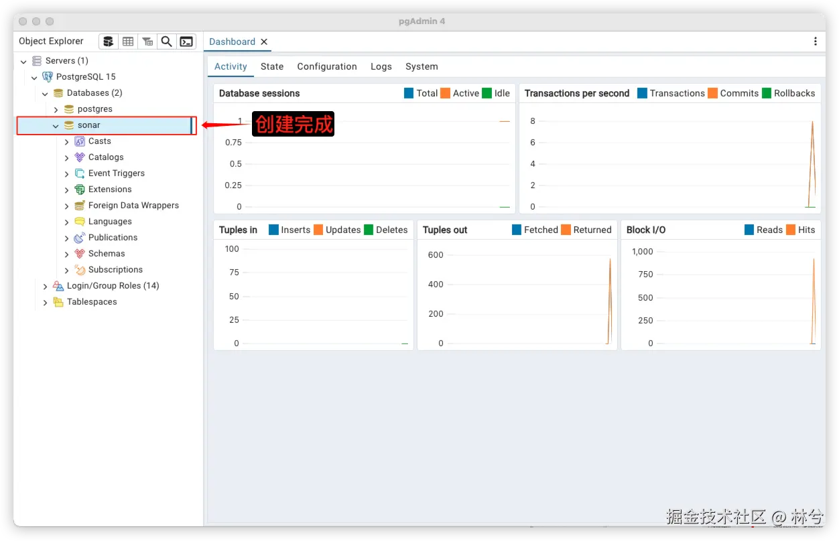Click the sonar database icon
Image resolution: width=839 pixels, height=541 pixels.
69,125
